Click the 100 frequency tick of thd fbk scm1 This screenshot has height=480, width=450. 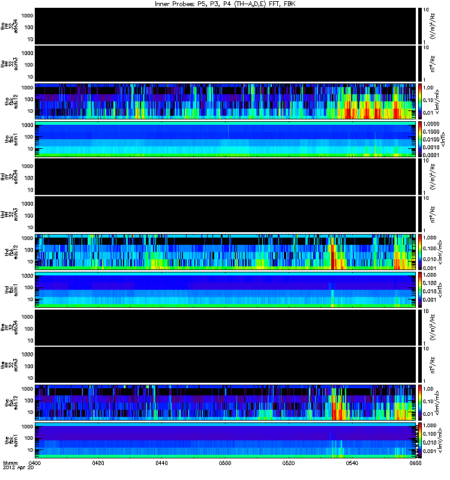pos(29,287)
